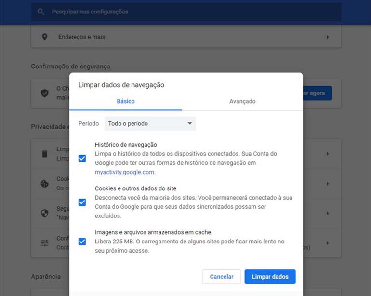Expand the security row arrow on the right
This screenshot has height=296, width=371.
[328, 213]
